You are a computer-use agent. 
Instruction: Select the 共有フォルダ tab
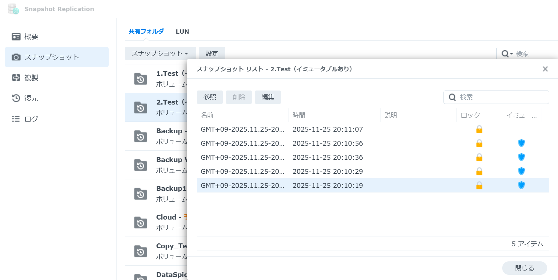pos(146,32)
